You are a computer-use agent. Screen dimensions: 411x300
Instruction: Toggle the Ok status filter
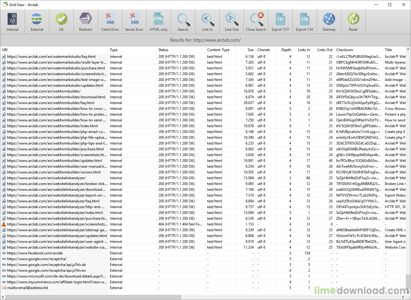[x=61, y=21]
